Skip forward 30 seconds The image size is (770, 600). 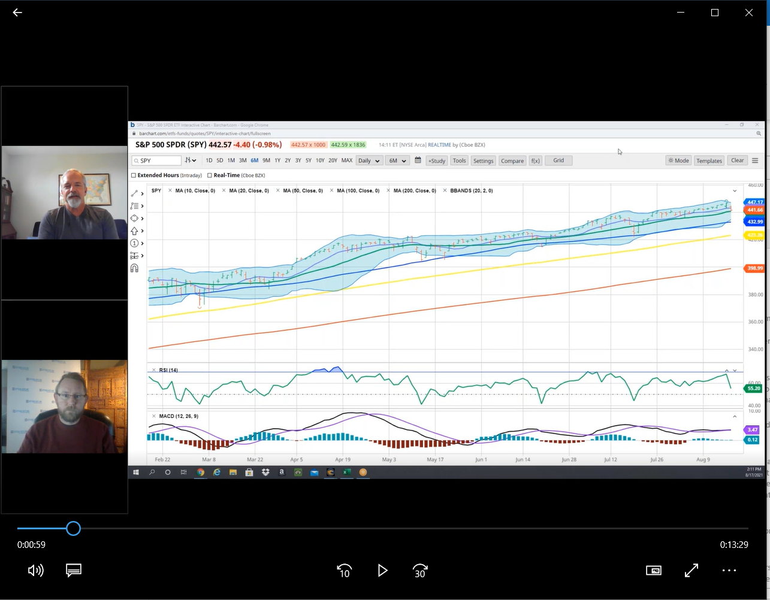420,571
